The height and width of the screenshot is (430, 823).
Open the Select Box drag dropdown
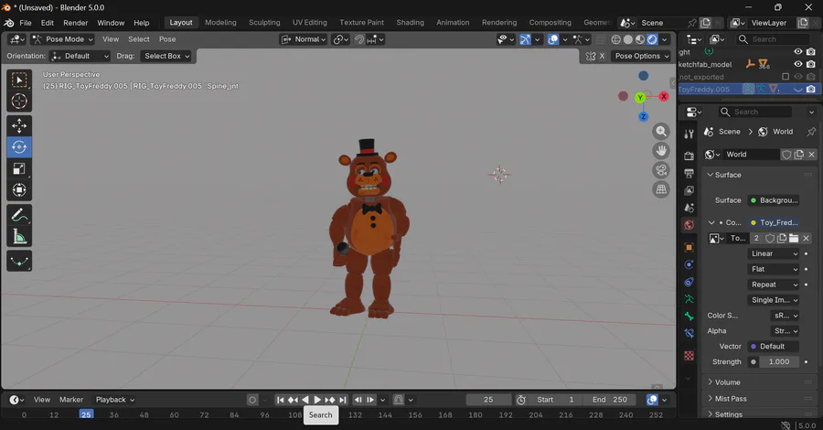point(166,56)
